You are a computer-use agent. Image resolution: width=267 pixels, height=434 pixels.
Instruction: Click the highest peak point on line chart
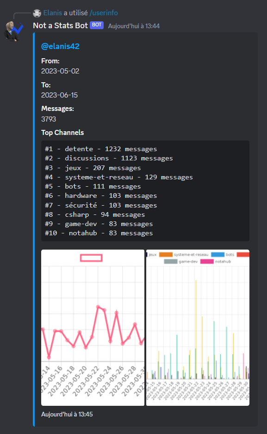pyautogui.click(x=98, y=307)
